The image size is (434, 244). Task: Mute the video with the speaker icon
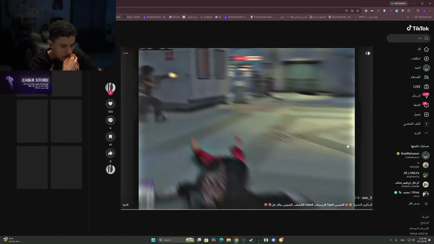368,53
